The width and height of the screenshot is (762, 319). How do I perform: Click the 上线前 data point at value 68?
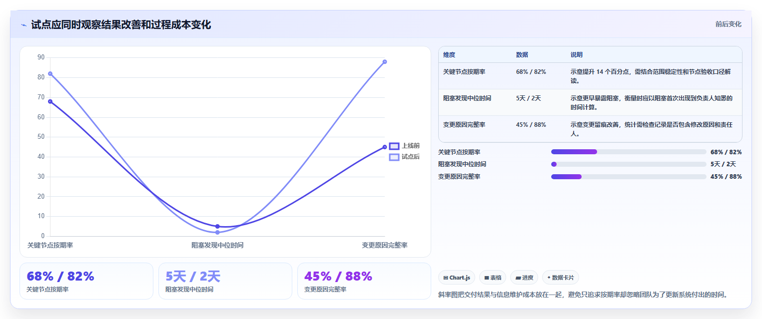tap(50, 101)
